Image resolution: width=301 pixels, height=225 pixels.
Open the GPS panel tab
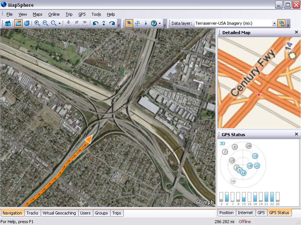pyautogui.click(x=261, y=213)
